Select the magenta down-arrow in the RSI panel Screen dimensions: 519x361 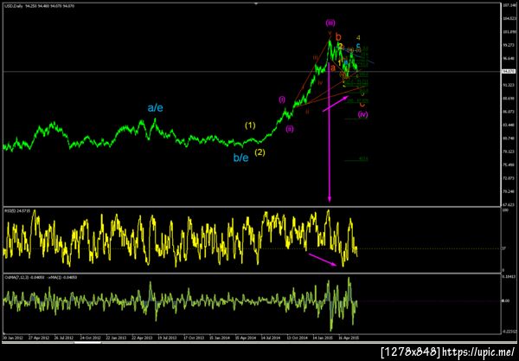[323, 260]
